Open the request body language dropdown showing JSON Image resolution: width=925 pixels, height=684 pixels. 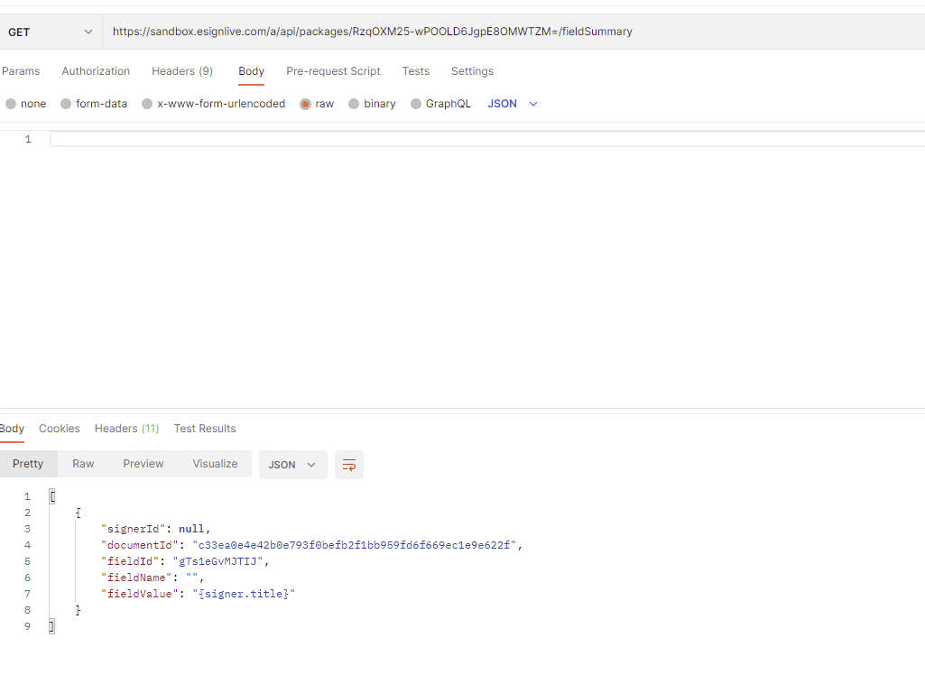point(512,103)
